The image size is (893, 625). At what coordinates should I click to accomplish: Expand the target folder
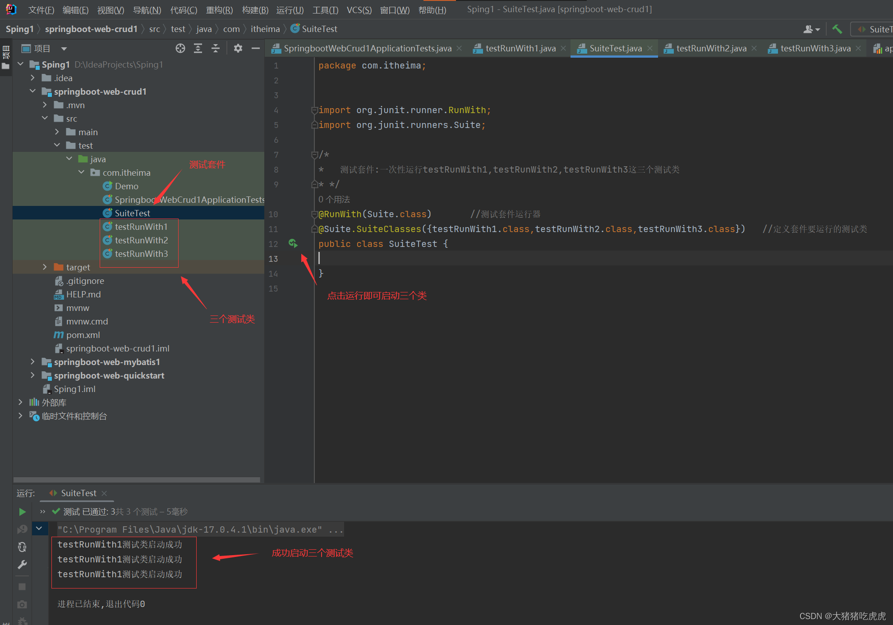(45, 267)
